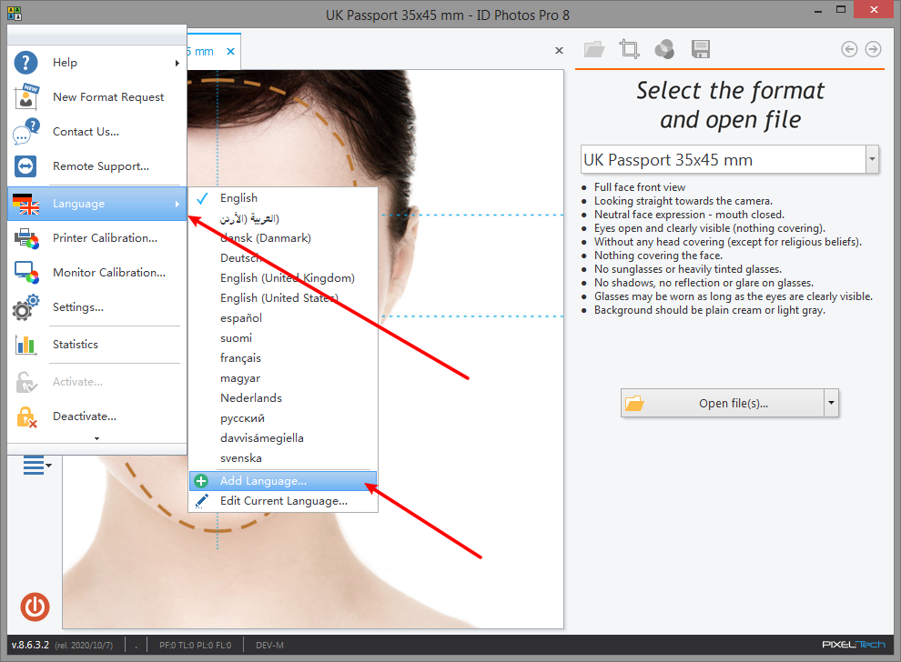The height and width of the screenshot is (662, 901).
Task: Click the green plus Add Language icon
Action: click(x=201, y=481)
